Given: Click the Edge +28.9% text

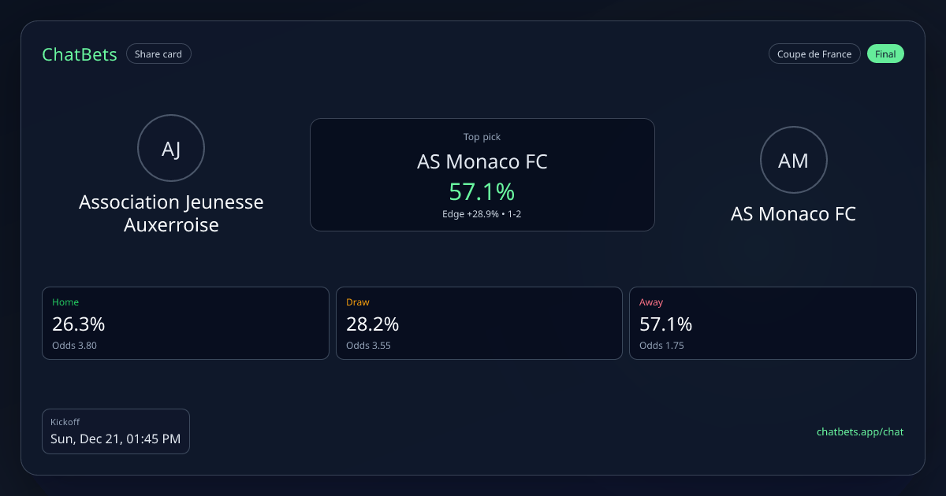Looking at the screenshot, I should [x=470, y=214].
